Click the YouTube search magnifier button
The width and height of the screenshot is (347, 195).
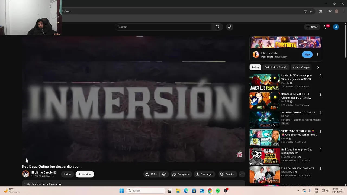pyautogui.click(x=217, y=27)
